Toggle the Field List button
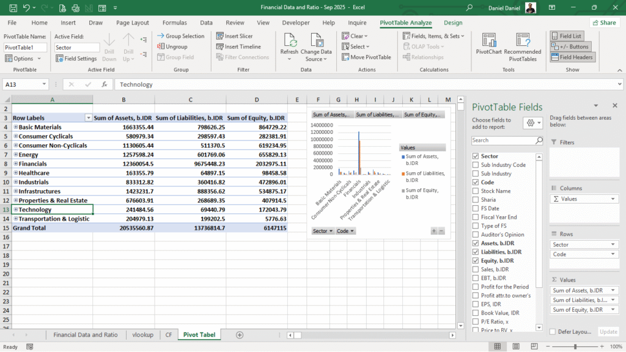Viewport: 626px width, 352px height. point(565,36)
